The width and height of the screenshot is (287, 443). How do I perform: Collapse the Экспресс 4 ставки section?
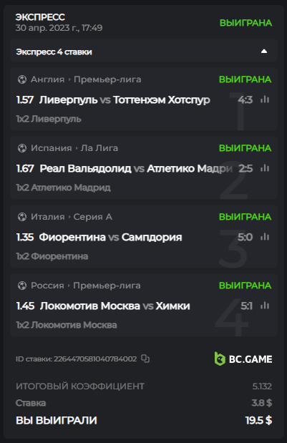pyautogui.click(x=264, y=52)
